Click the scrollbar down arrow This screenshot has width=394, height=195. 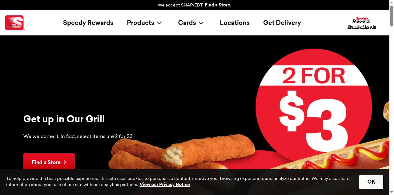[392, 193]
